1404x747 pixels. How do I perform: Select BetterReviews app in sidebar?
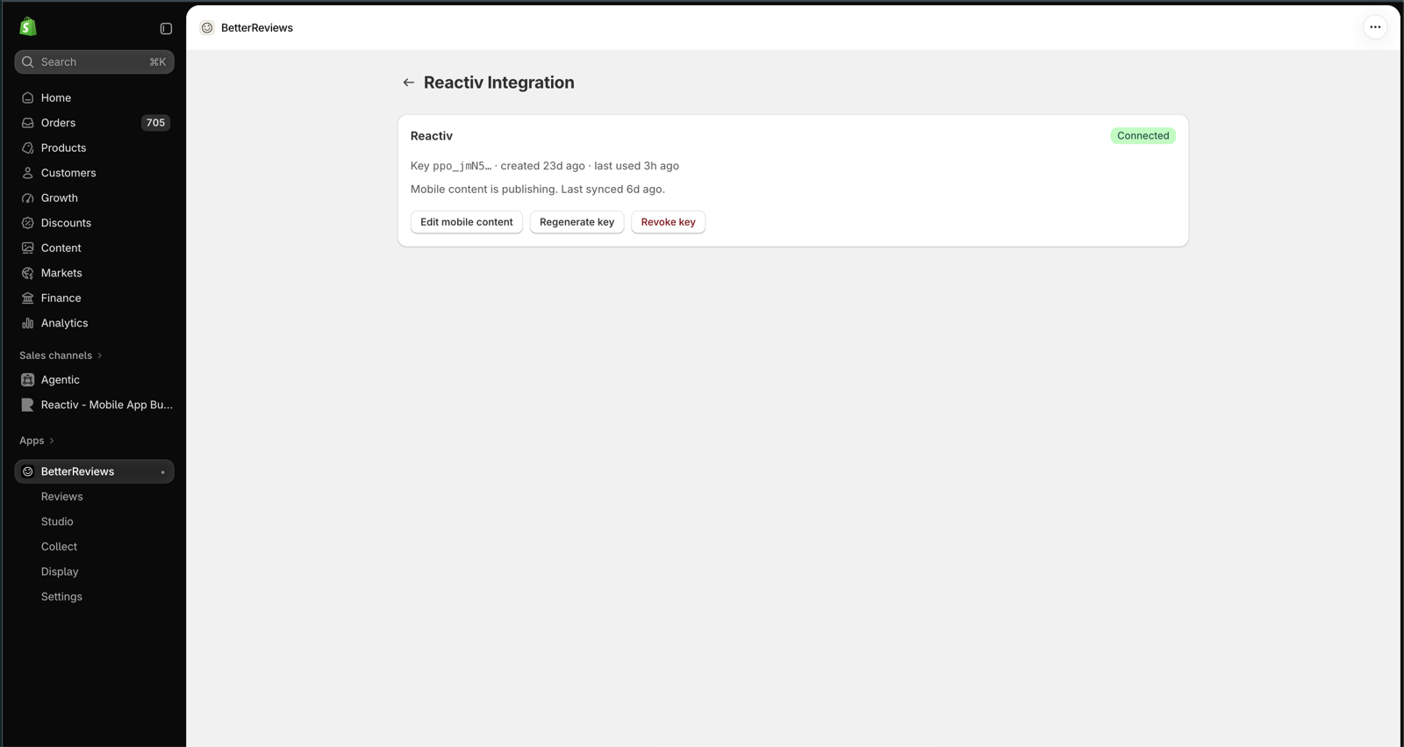tap(94, 471)
